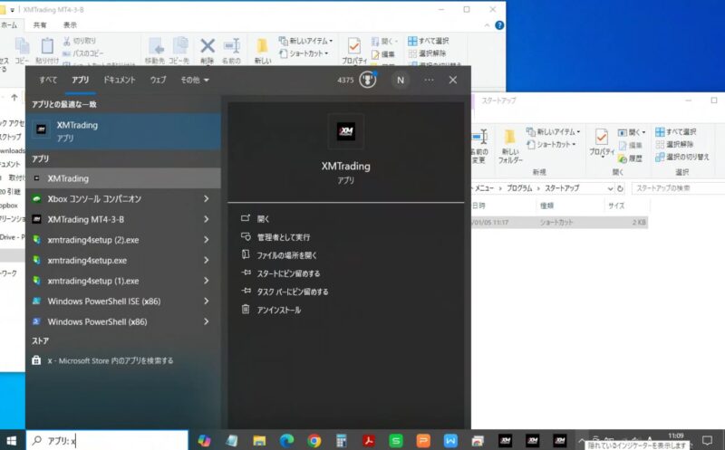Launch Copilot from the taskbar
This screenshot has width=725, height=450.
(204, 441)
